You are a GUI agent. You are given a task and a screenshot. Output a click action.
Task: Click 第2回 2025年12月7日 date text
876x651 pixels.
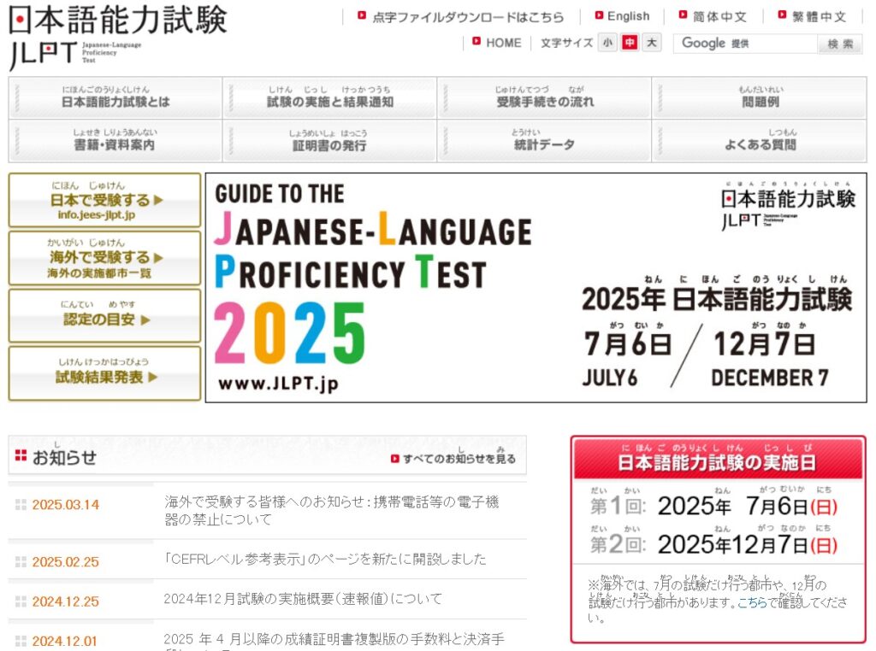coord(714,544)
